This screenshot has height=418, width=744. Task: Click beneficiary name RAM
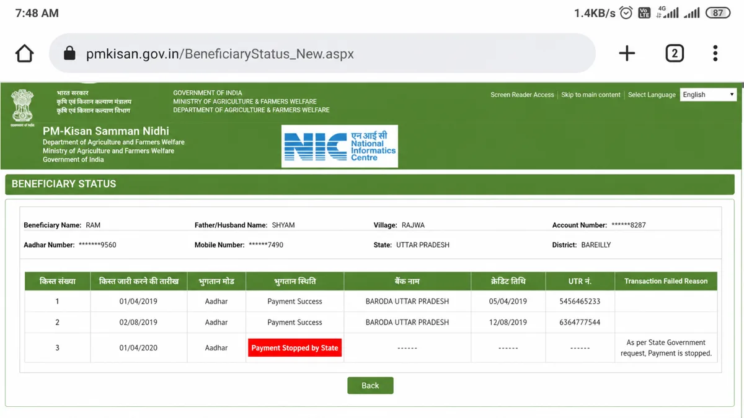(93, 225)
